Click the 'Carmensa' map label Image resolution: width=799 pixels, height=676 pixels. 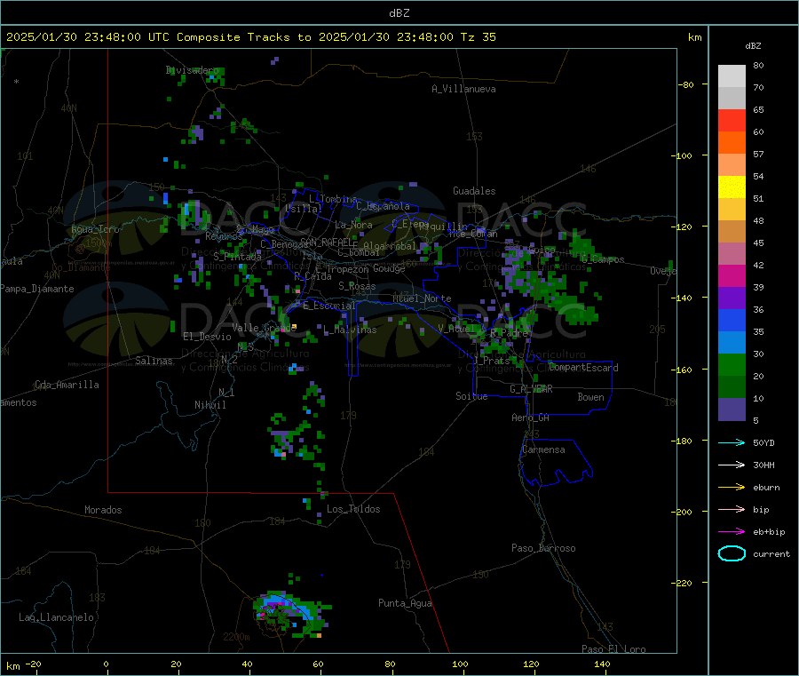pyautogui.click(x=543, y=449)
